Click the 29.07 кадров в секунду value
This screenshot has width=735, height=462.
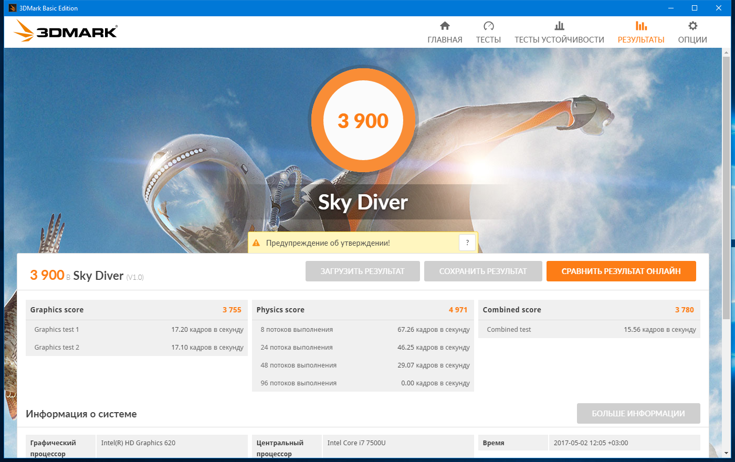pos(434,365)
